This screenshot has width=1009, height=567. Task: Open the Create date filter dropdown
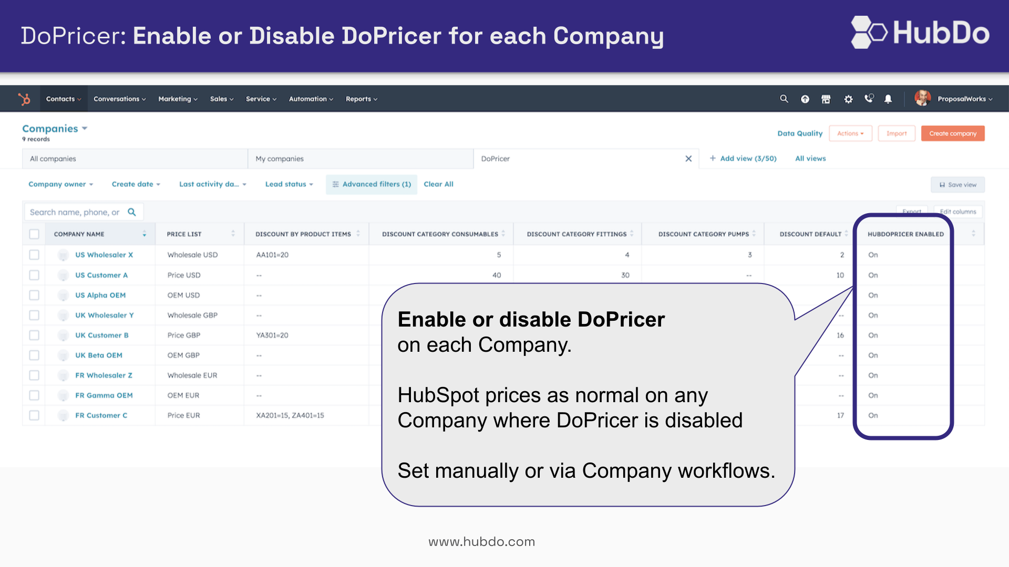(x=136, y=184)
